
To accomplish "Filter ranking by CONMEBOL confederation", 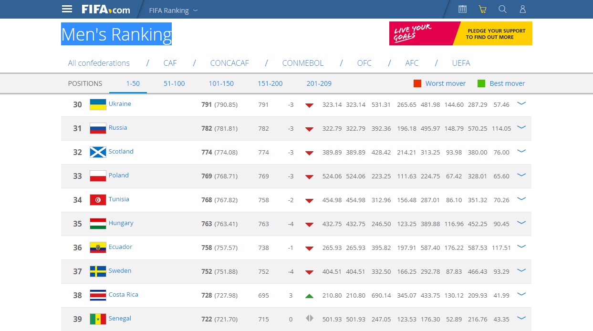I will 303,63.
